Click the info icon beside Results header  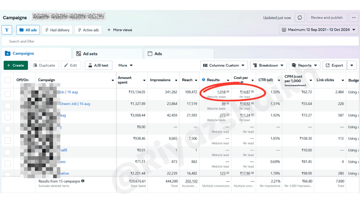point(204,80)
